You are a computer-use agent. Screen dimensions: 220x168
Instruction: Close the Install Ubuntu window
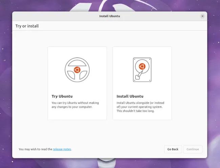coord(202,16)
